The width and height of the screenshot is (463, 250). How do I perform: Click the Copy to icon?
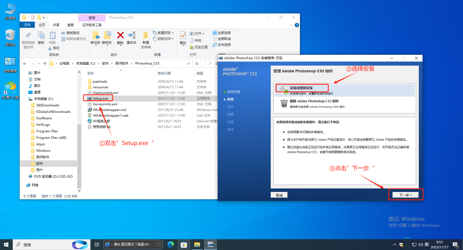(x=107, y=38)
